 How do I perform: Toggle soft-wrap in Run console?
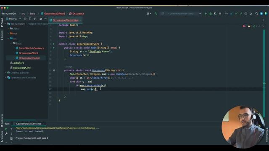pyautogui.click(x=11, y=138)
